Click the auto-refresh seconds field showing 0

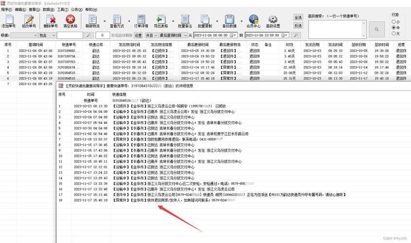point(103,35)
